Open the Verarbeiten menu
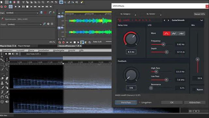Viewport: 209px width, 118px height. point(44,51)
